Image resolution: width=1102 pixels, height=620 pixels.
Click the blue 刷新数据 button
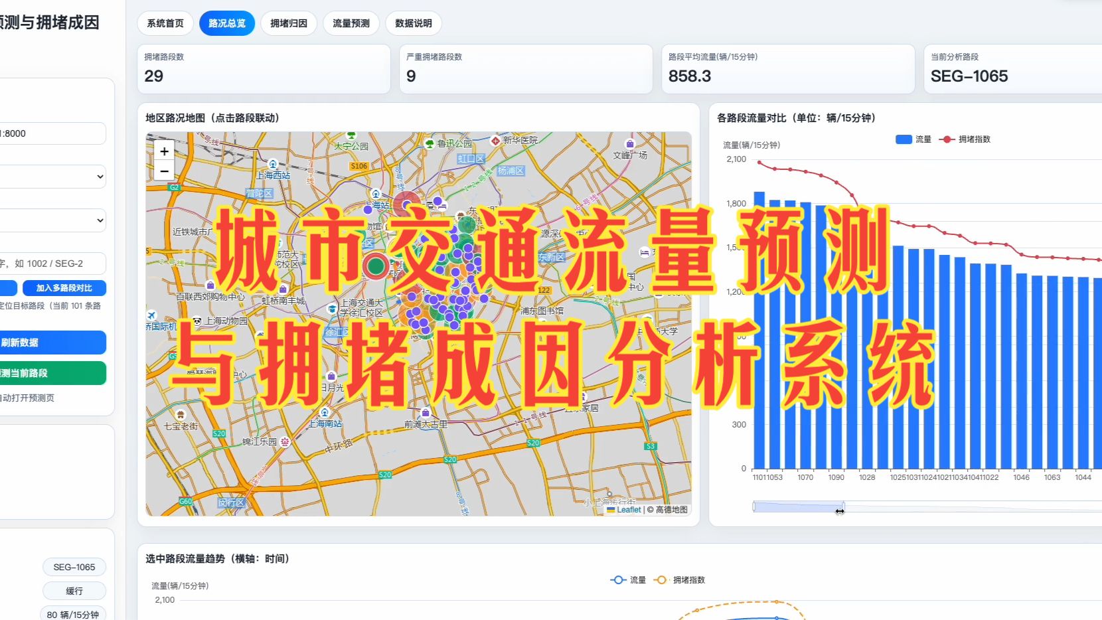point(53,343)
